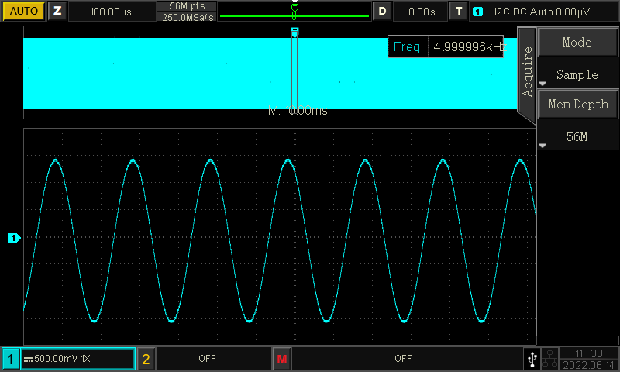Click the USB connection icon
Viewport: 620px width, 372px height.
tap(532, 359)
